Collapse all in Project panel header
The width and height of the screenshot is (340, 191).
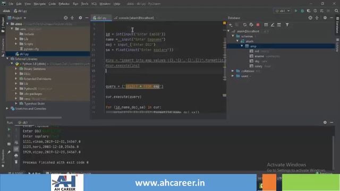(72, 18)
